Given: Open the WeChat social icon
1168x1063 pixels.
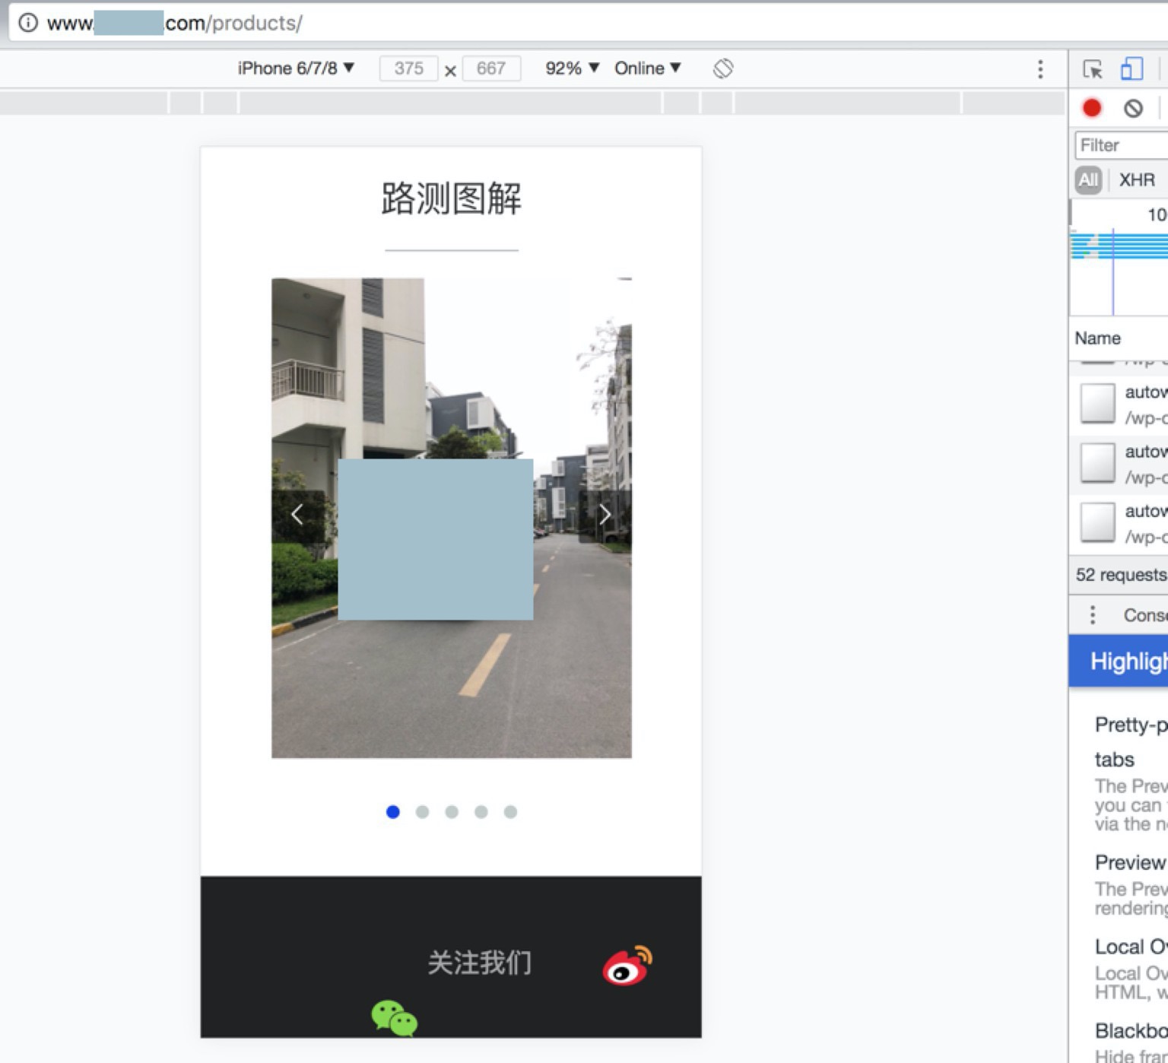Looking at the screenshot, I should point(394,1018).
